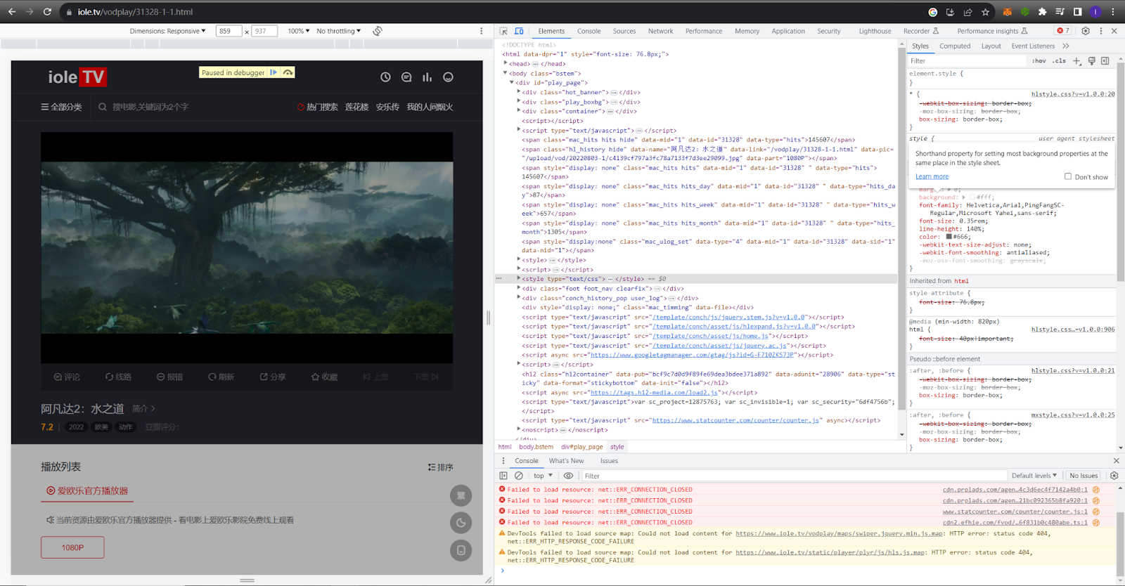Bookmark this page with the star icon

click(986, 12)
